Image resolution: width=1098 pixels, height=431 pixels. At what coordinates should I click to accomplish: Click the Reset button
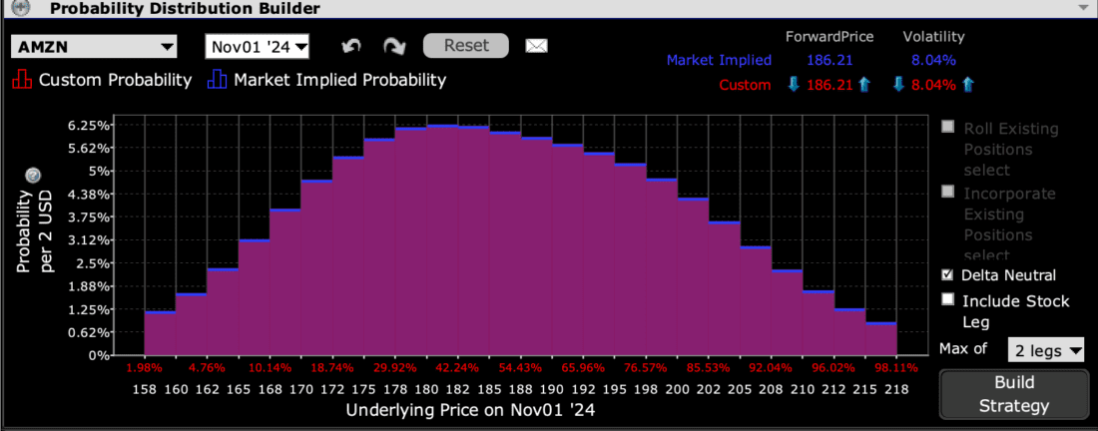[466, 46]
